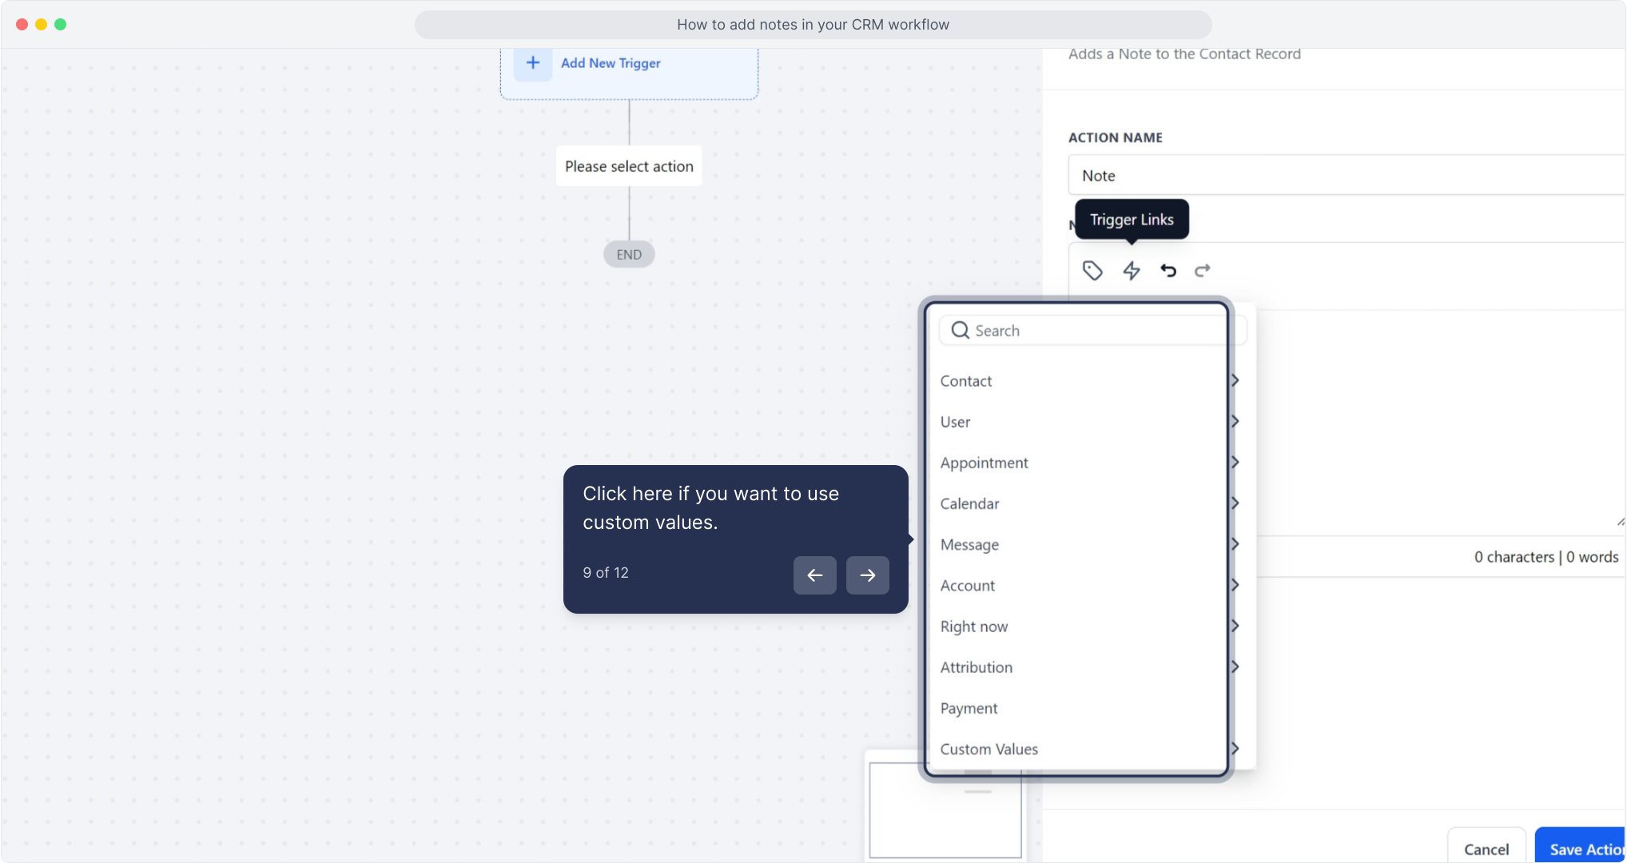
Task: Open the Message category
Action: (x=969, y=545)
